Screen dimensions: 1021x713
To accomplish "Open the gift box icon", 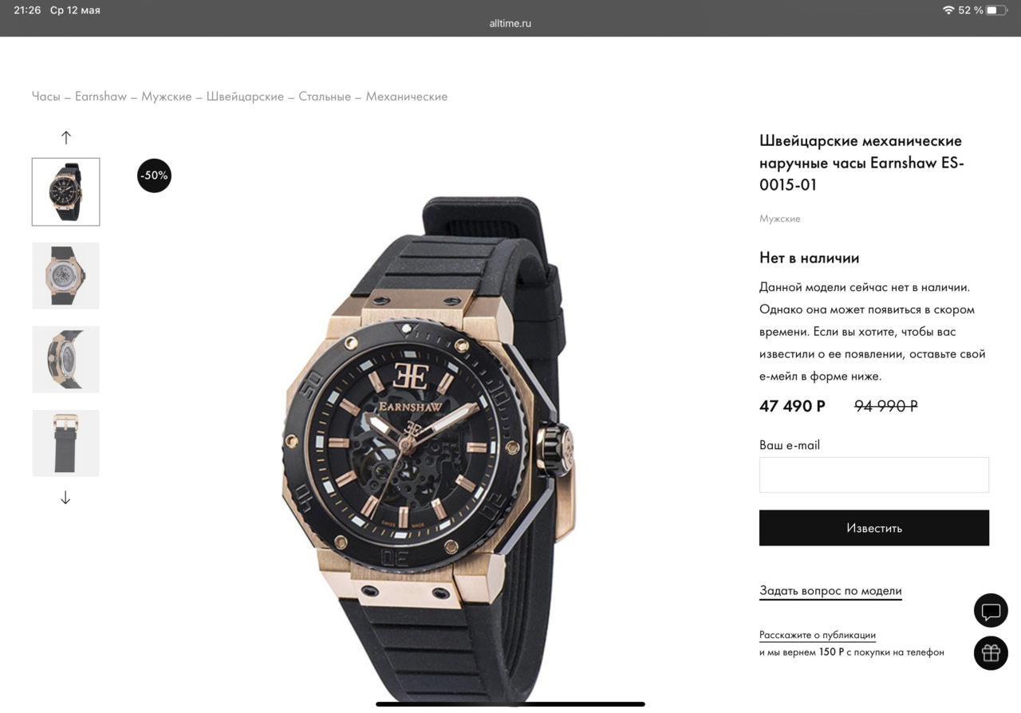I will coord(991,652).
